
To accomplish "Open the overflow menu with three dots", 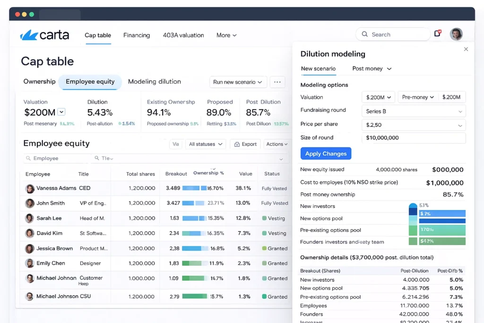I will point(277,82).
